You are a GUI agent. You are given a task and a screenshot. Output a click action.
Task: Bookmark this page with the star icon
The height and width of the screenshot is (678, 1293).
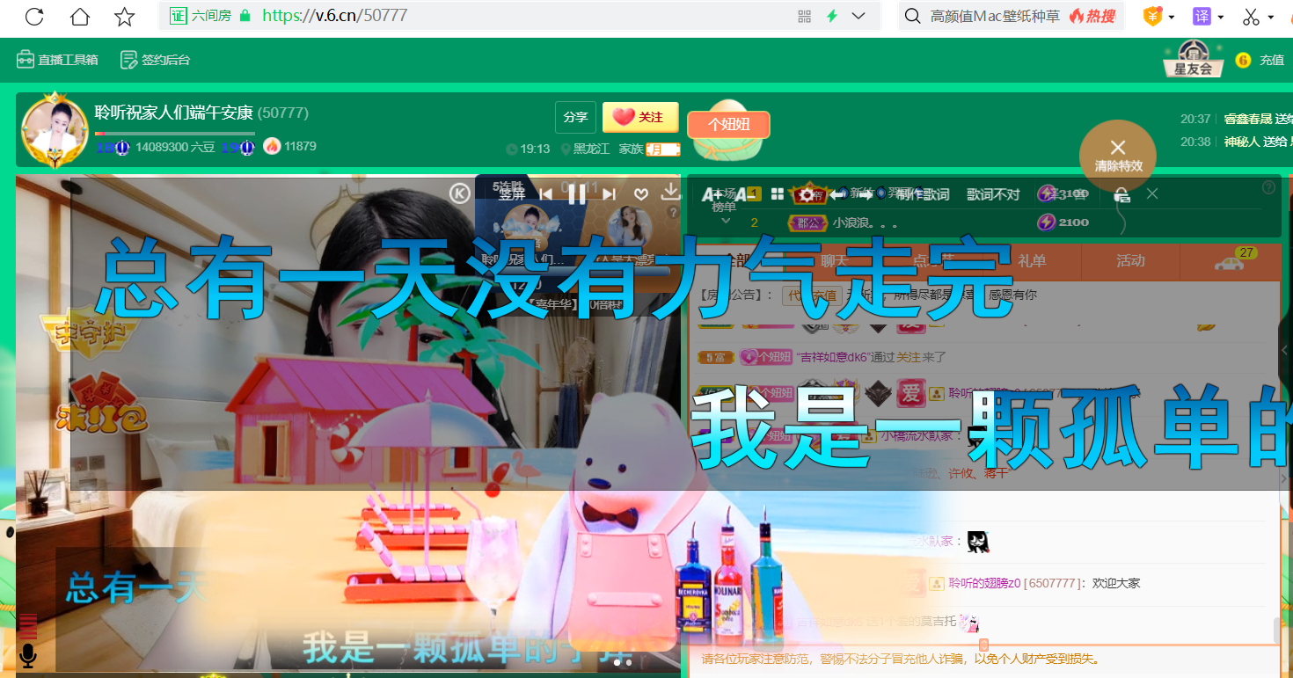click(125, 16)
